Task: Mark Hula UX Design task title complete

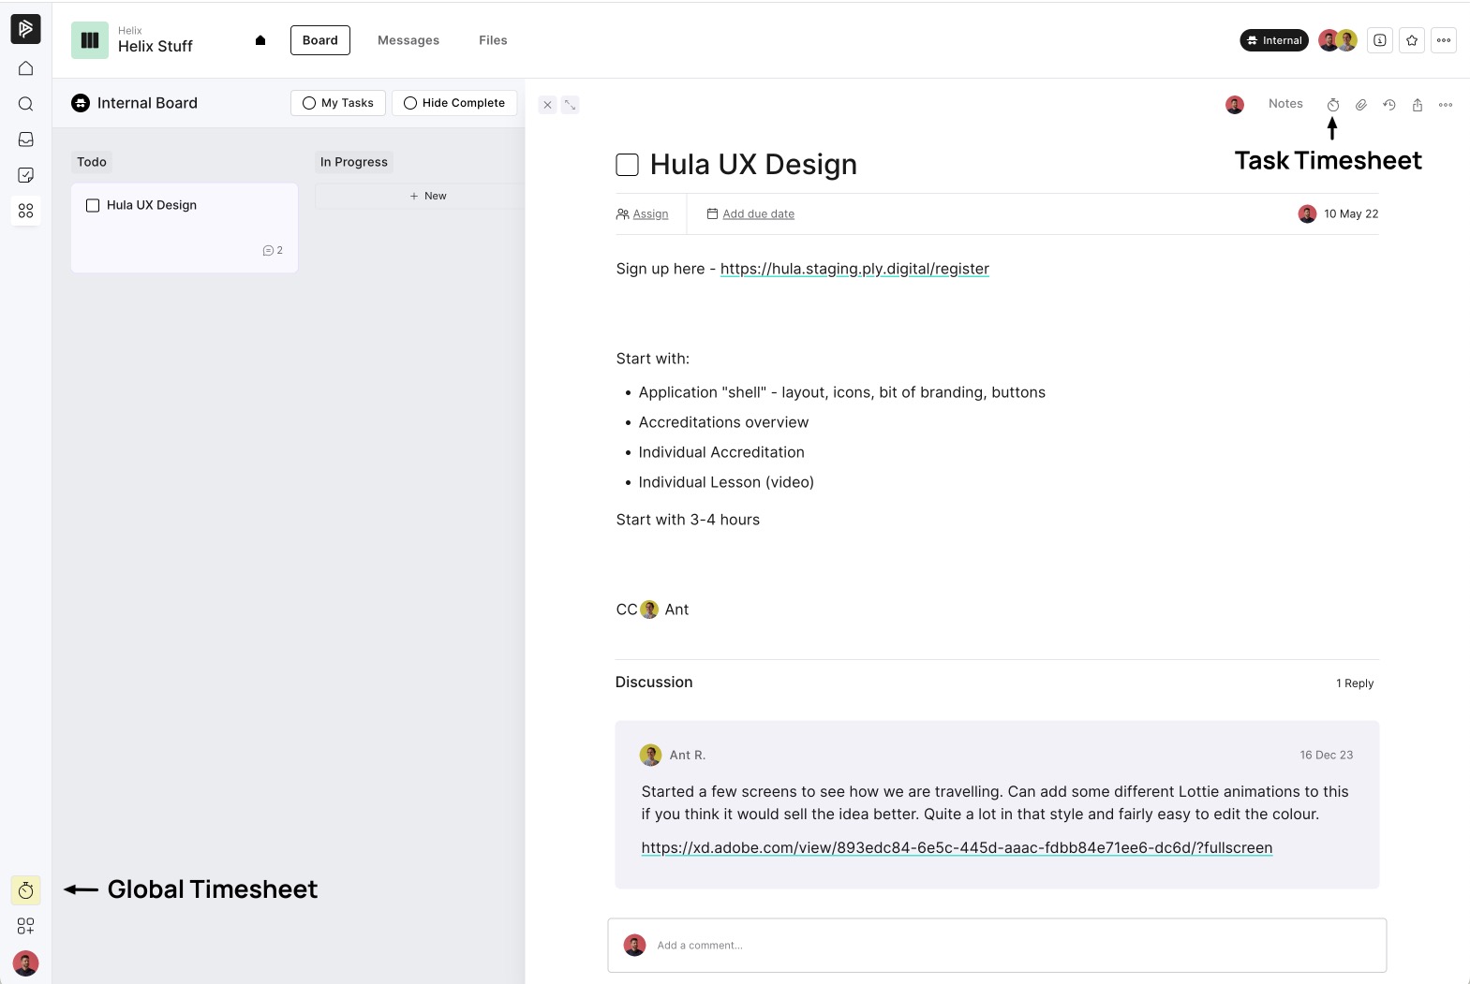Action: pos(627,165)
